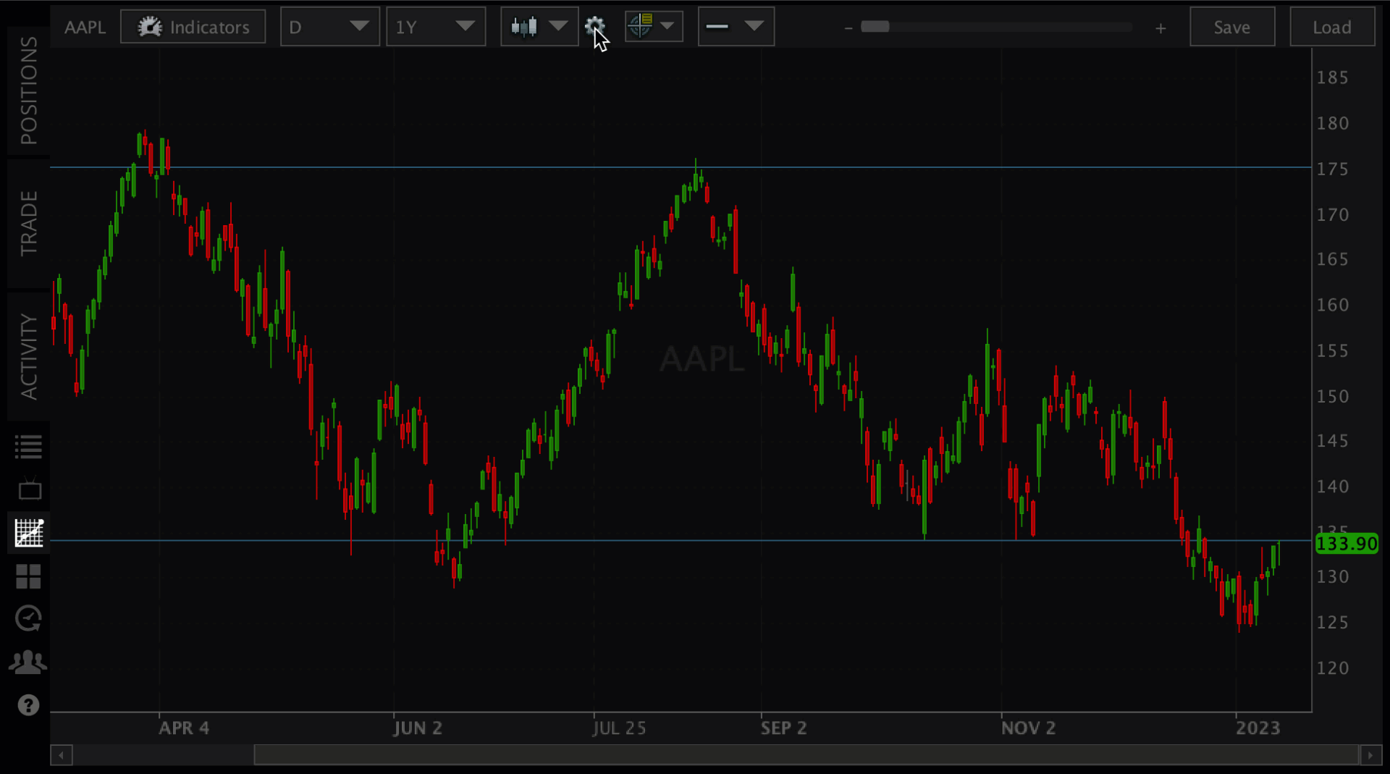
Task: Open the four-square grid layout icon
Action: (x=29, y=577)
